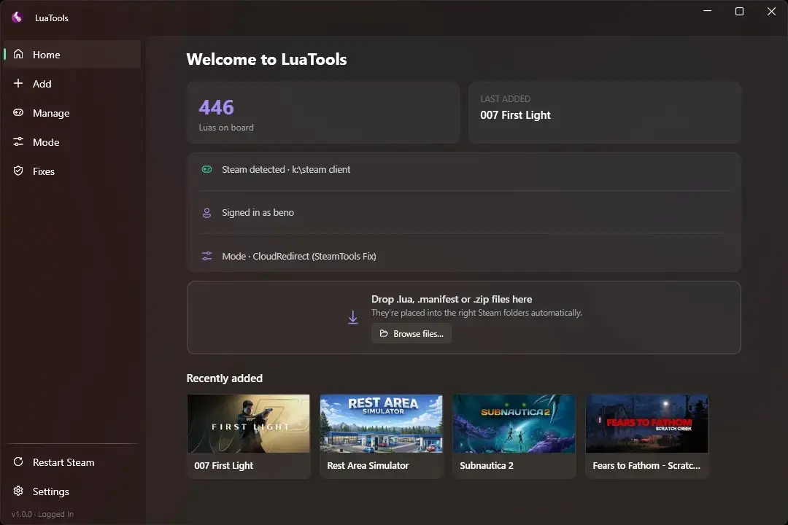Click the Welcome to LuaTools heading
The height and width of the screenshot is (525, 788).
266,59
